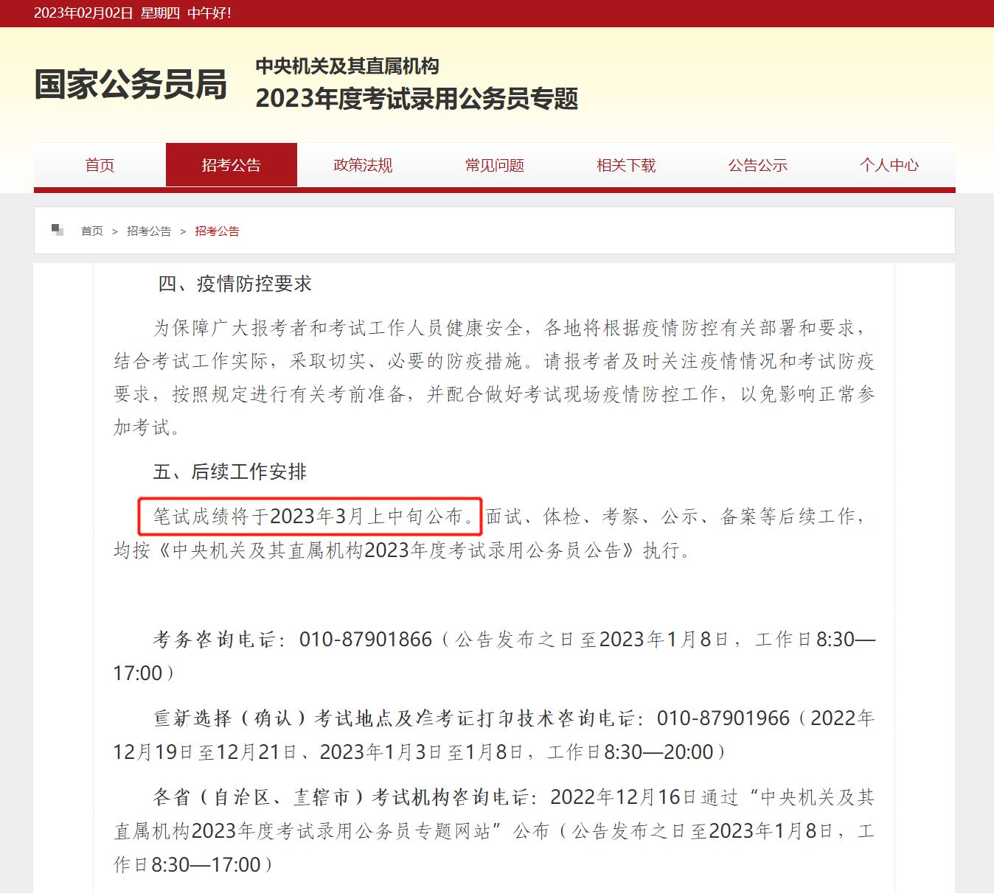The height and width of the screenshot is (896, 994).
Task: Click the red 招考公告 breadcrumb link
Action: [217, 231]
